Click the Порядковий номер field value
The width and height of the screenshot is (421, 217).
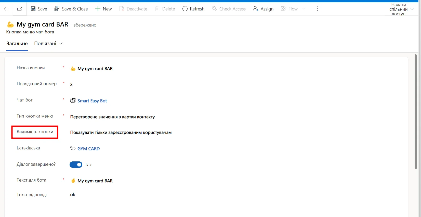71,84
